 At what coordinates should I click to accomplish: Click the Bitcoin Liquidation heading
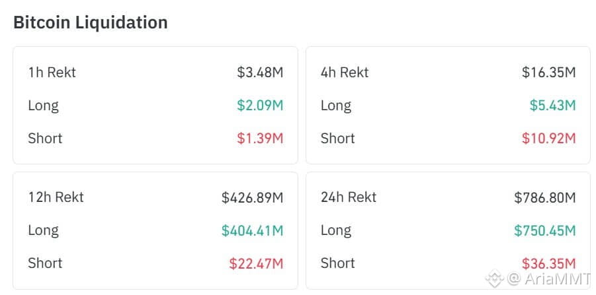click(91, 22)
